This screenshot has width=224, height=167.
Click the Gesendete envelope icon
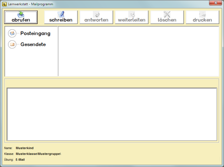coord(12,44)
